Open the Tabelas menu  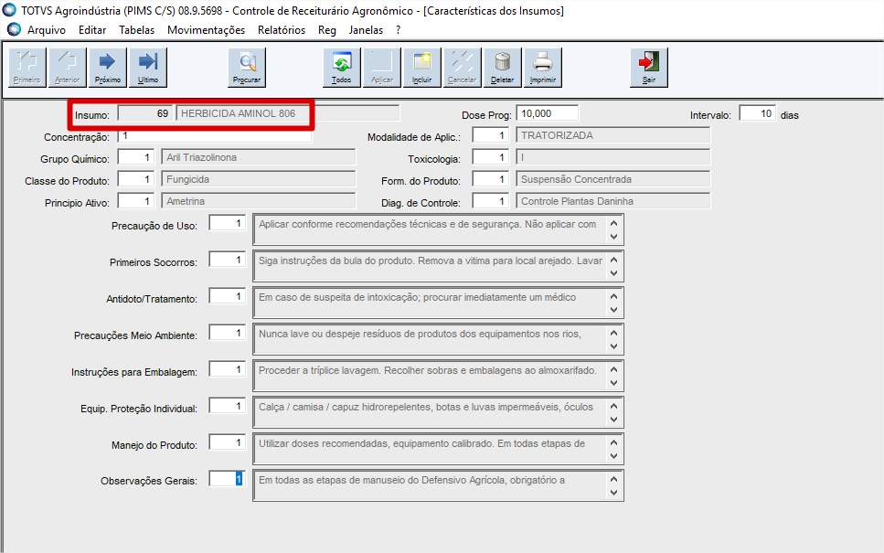coord(136,30)
